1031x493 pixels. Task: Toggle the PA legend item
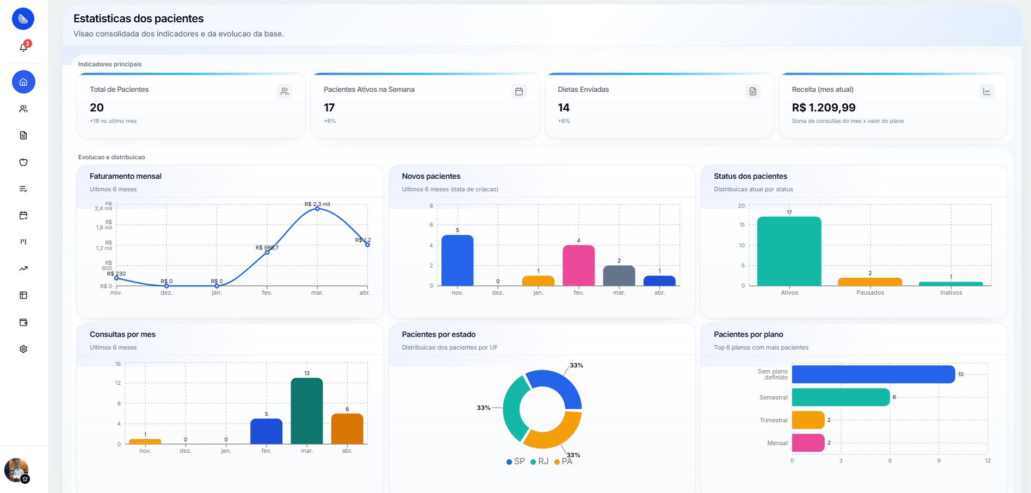(563, 461)
